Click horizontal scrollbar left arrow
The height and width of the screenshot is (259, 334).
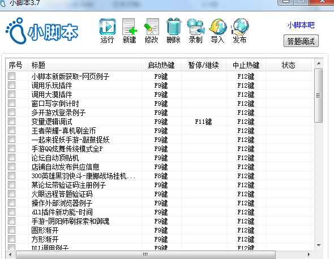(10, 254)
